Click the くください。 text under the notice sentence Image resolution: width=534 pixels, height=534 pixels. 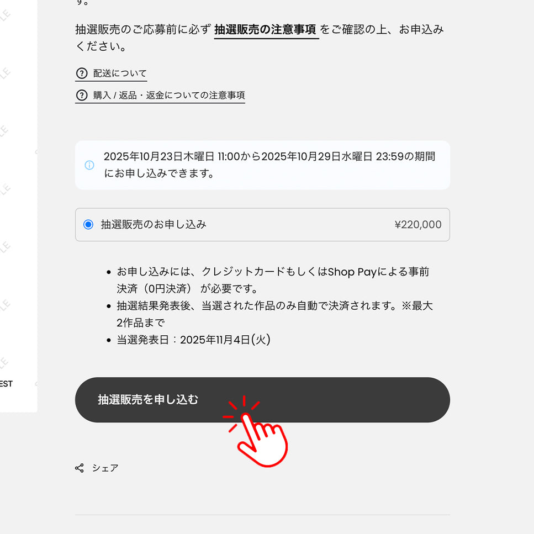tap(101, 46)
